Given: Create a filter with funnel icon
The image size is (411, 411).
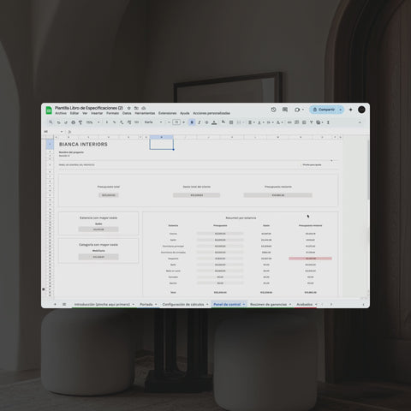Looking at the screenshot, I should (311, 122).
